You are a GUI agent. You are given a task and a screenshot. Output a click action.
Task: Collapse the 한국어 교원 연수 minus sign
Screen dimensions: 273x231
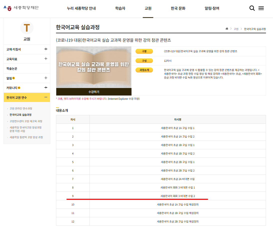[x=46, y=97]
